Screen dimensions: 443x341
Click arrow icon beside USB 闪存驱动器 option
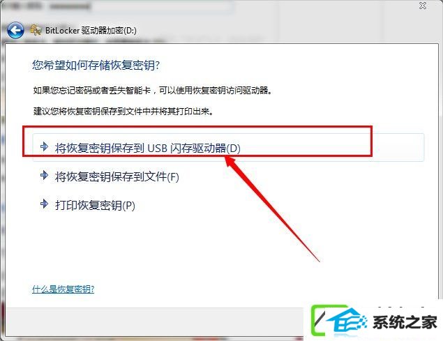(x=45, y=146)
